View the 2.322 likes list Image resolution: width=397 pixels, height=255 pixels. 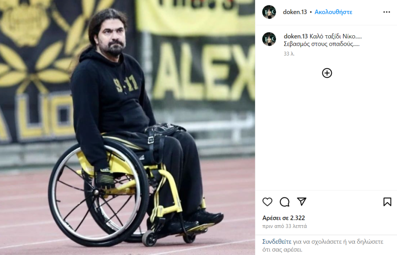coord(283,218)
